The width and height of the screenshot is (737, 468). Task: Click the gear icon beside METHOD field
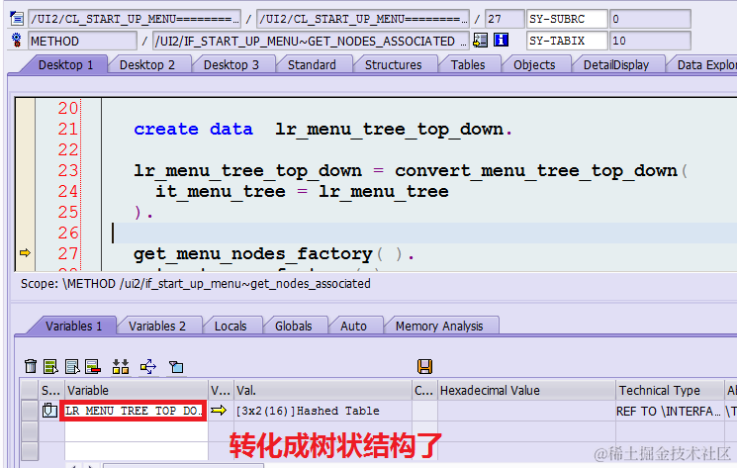17,41
